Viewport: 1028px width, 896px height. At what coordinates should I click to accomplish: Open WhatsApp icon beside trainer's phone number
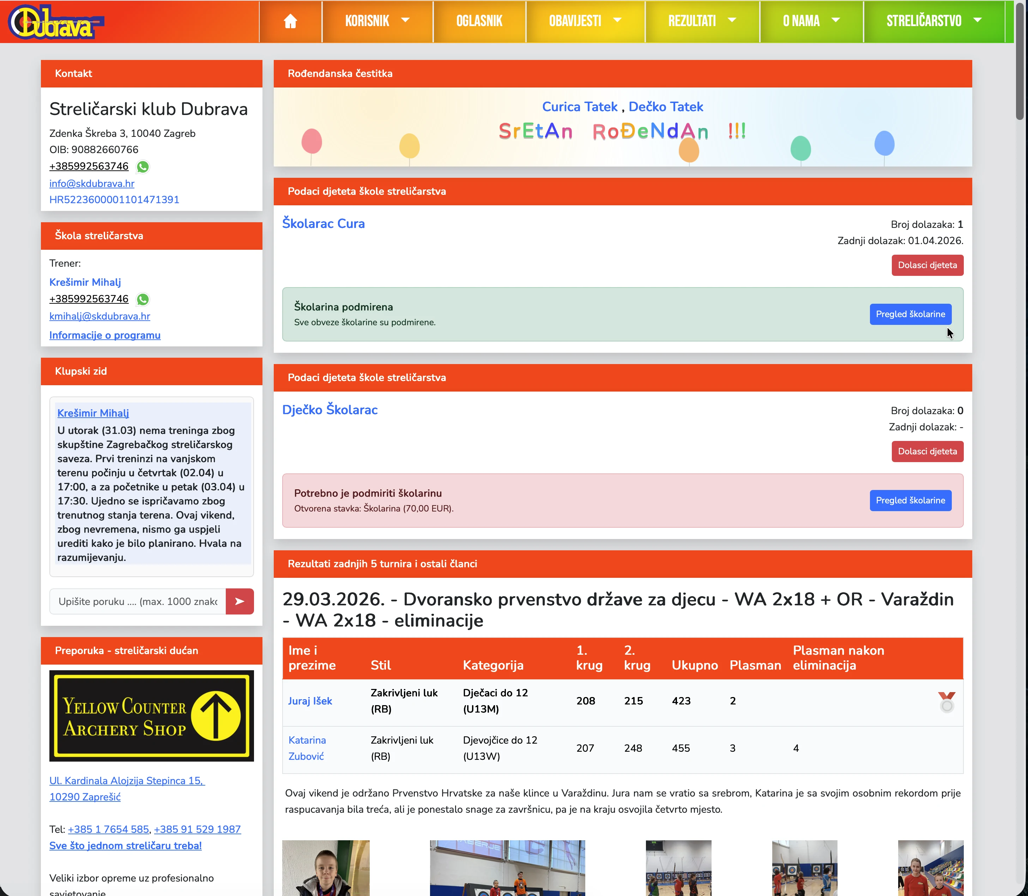143,299
